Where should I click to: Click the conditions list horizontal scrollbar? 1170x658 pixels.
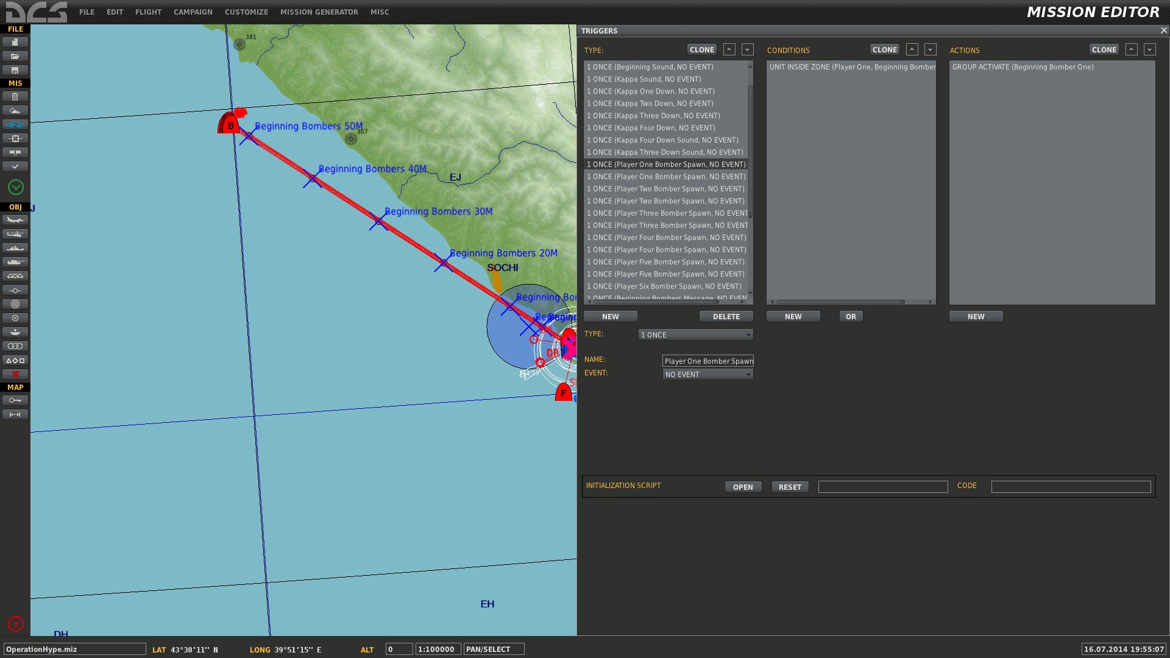coord(851,302)
